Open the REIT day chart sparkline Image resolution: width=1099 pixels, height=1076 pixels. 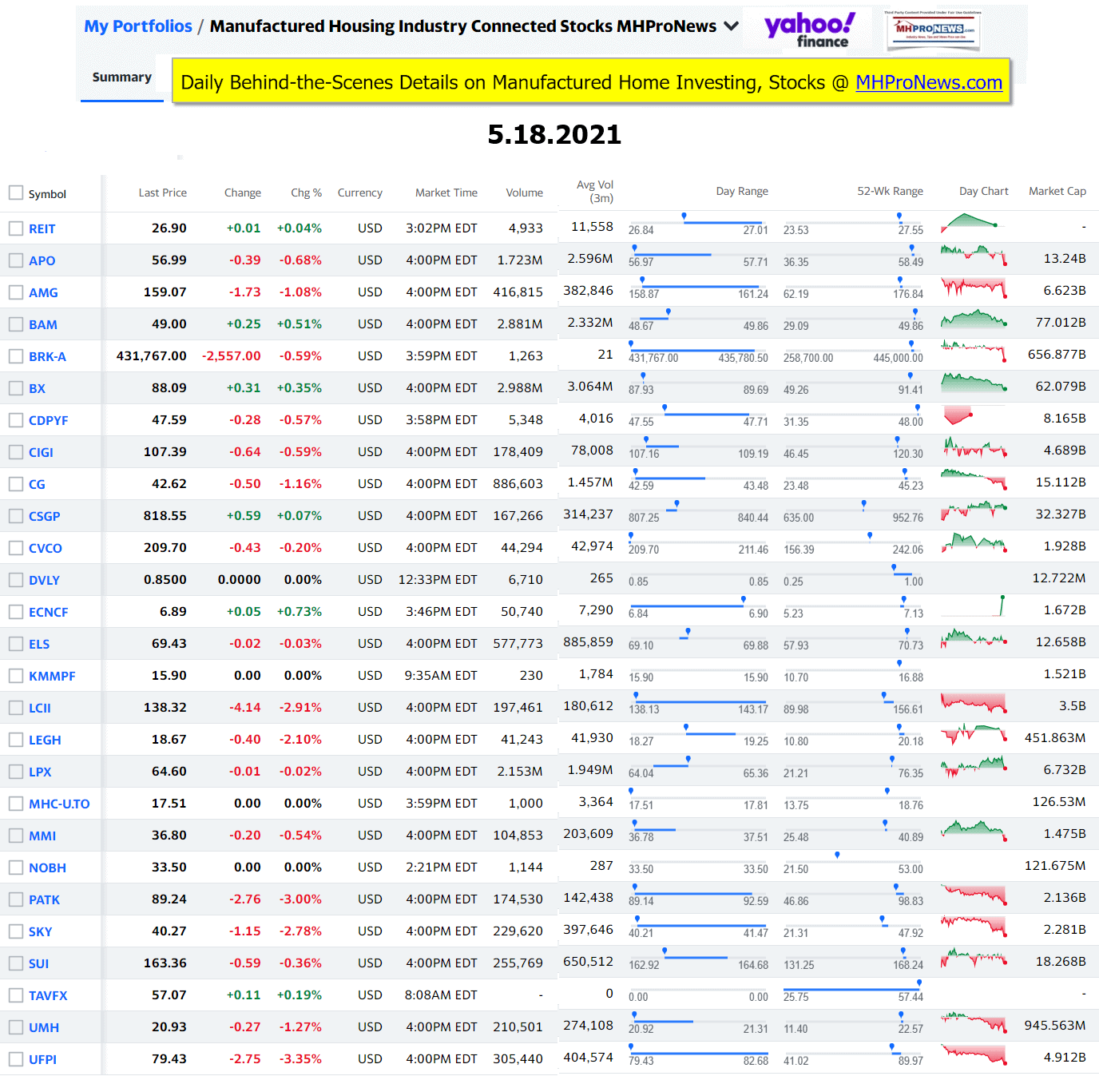pyautogui.click(x=972, y=222)
